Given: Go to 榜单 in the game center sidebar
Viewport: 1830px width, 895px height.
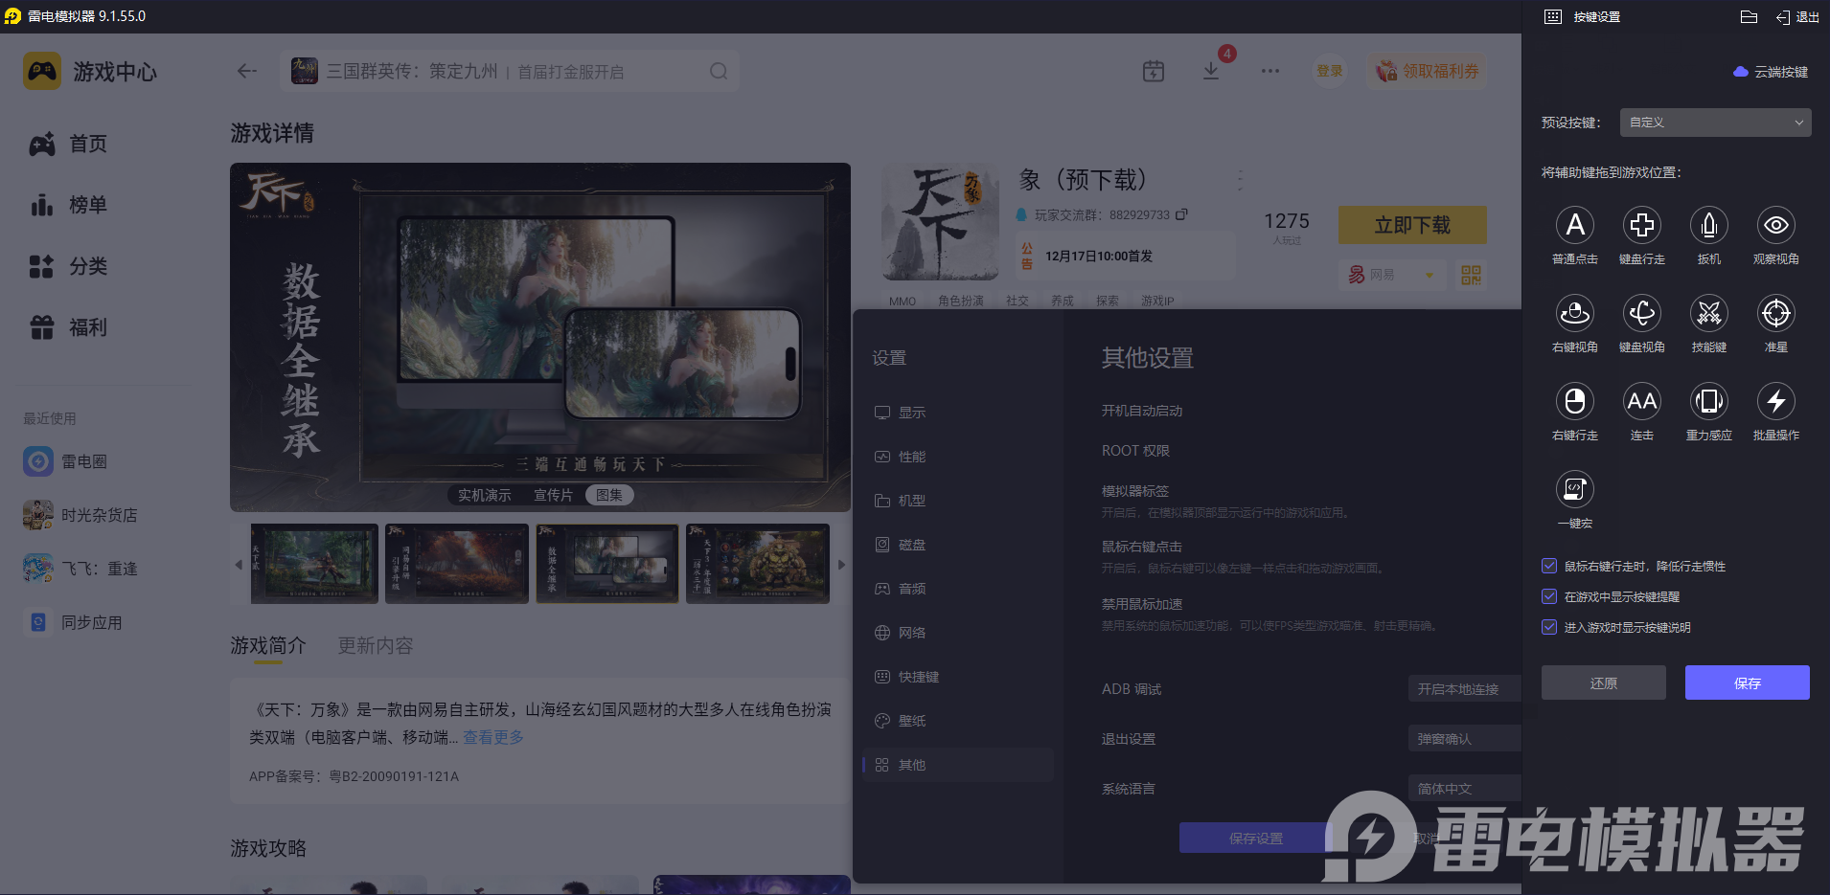Looking at the screenshot, I should [69, 205].
